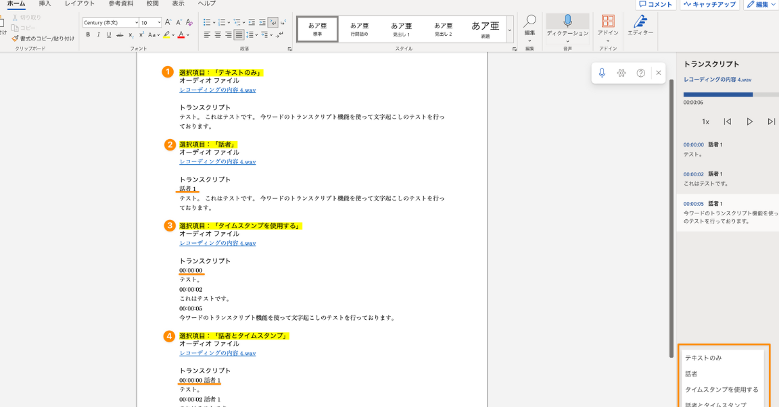Click the decrease font size icon
The image size is (779, 407).
click(179, 22)
